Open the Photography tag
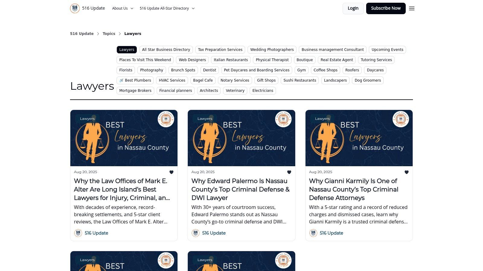The height and width of the screenshot is (271, 483). tap(152, 70)
